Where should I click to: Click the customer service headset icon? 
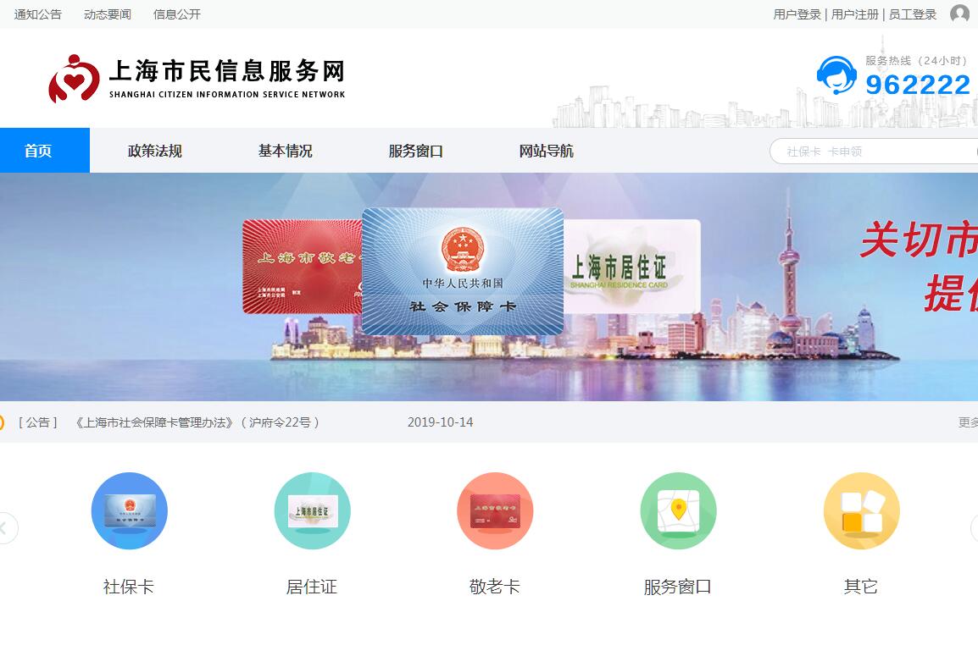(x=836, y=76)
